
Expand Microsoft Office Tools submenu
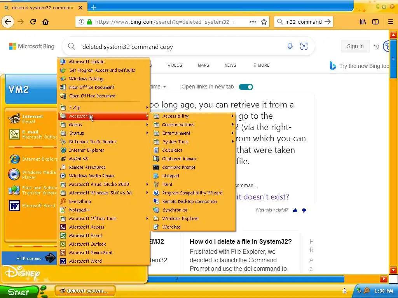coord(104,218)
